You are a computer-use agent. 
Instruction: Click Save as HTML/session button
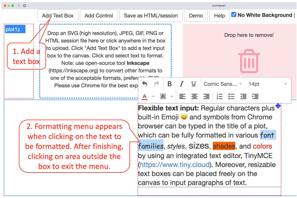pos(151,15)
